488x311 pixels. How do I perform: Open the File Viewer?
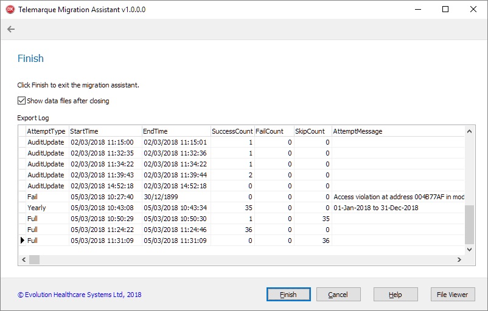[x=452, y=295]
